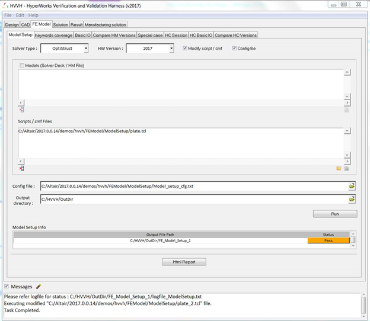Browse for the Config file using the folder icon

[x=352, y=186]
